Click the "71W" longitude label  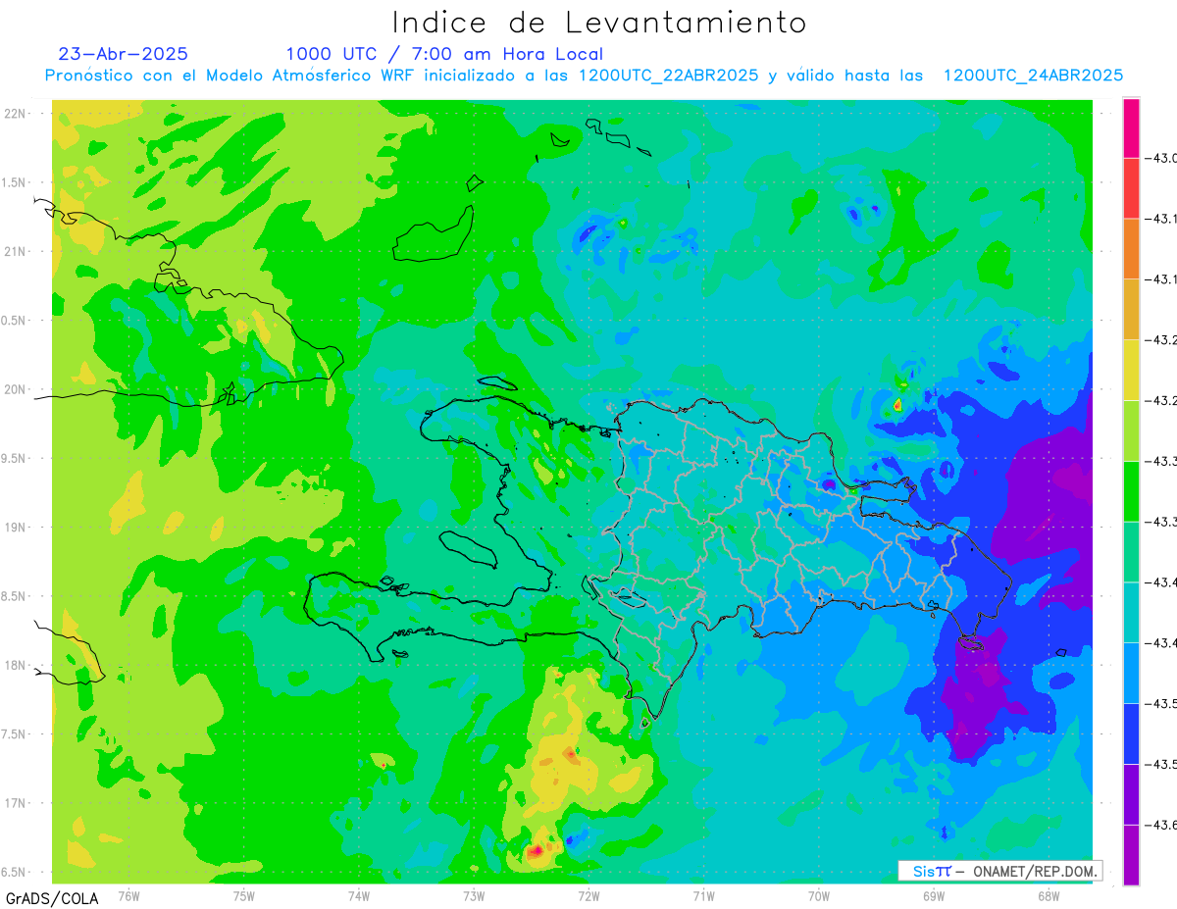point(703,895)
